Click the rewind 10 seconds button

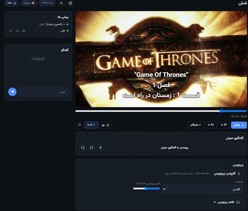tap(211, 125)
